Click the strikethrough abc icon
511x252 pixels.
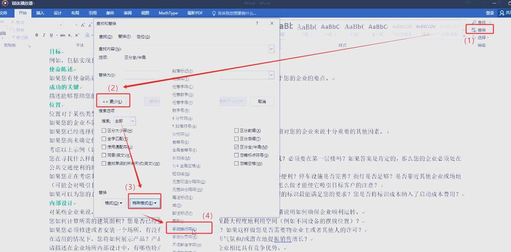63,35
